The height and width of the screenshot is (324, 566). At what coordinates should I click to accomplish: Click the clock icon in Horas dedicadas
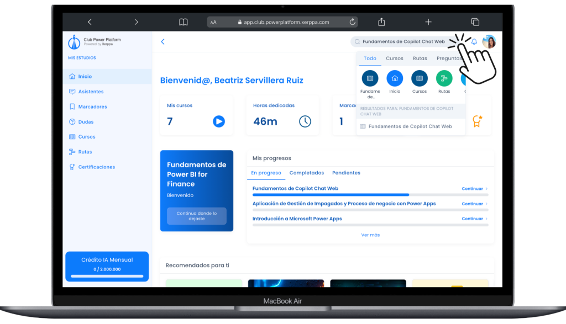point(305,121)
